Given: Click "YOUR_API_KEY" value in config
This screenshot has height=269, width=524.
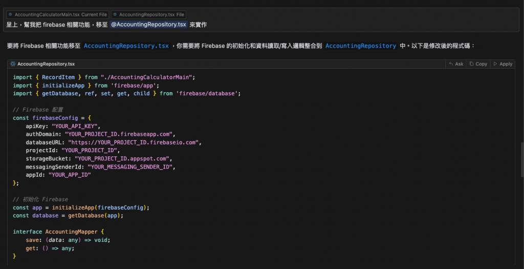Looking at the screenshot, I should pos(74,126).
